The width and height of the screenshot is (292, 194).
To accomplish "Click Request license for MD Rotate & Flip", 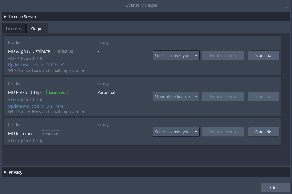I will [223, 97].
